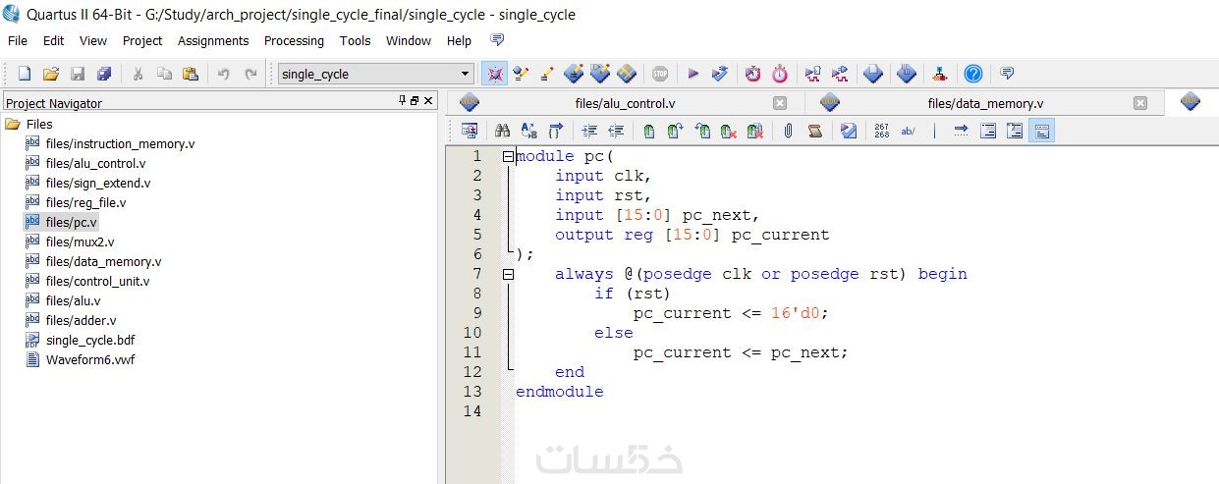Open the Project menu

142,40
